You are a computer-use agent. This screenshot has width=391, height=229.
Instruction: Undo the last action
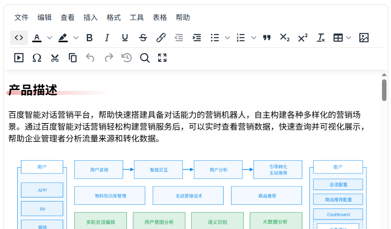coord(90,58)
